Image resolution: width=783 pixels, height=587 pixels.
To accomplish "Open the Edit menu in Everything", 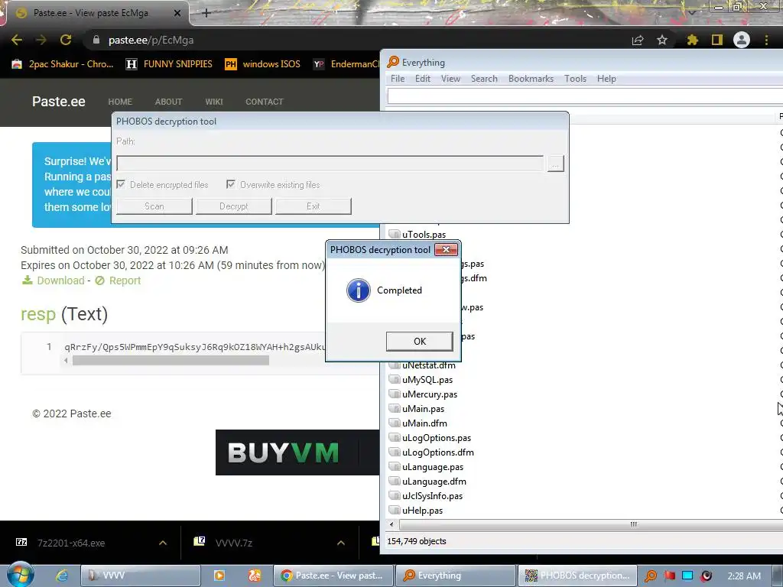I will (x=422, y=79).
